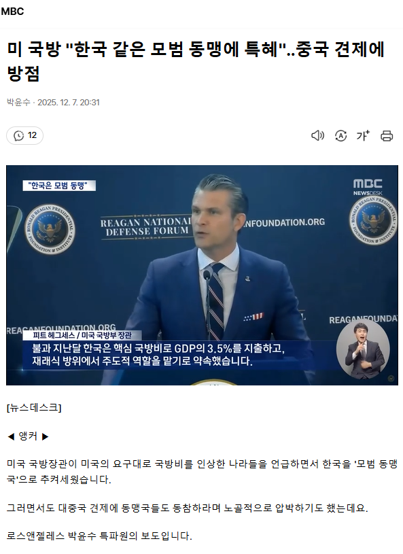Click the translate (A) icon
Screen dimensions: 403x554
[340, 136]
